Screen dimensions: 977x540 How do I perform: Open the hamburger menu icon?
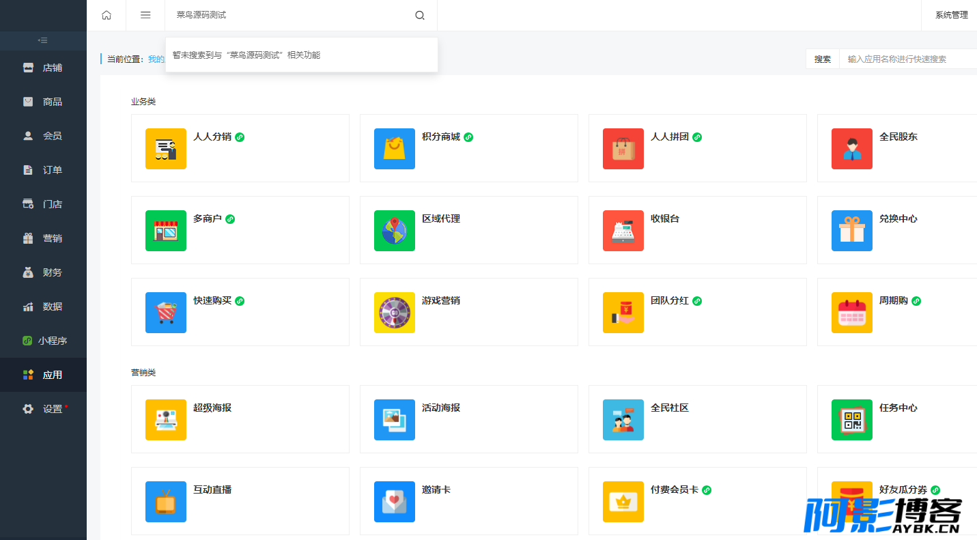click(x=145, y=15)
